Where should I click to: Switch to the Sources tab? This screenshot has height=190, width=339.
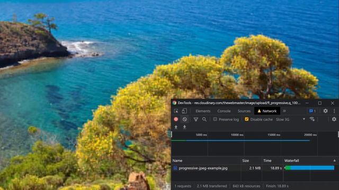tap(244, 111)
